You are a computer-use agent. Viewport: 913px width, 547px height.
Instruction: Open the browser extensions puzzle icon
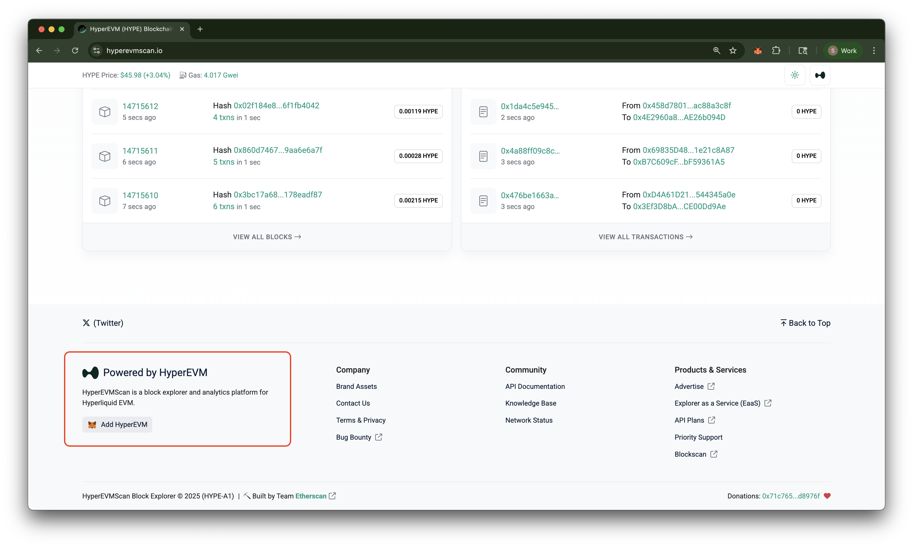coord(776,51)
